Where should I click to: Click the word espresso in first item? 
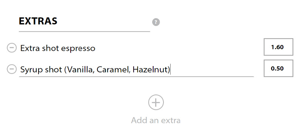coord(78,49)
